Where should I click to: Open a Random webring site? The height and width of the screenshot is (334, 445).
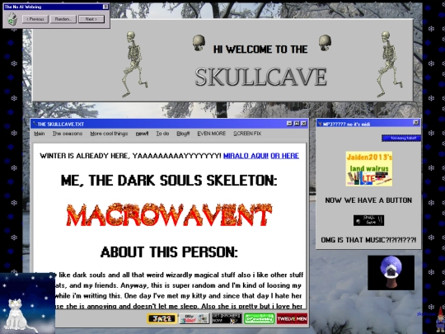pos(63,19)
